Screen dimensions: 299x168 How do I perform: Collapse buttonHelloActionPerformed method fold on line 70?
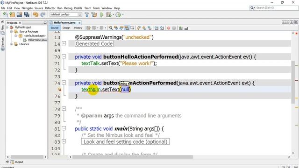tap(64, 56)
